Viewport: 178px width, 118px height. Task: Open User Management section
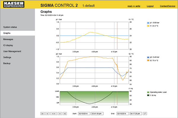(x=12, y=51)
